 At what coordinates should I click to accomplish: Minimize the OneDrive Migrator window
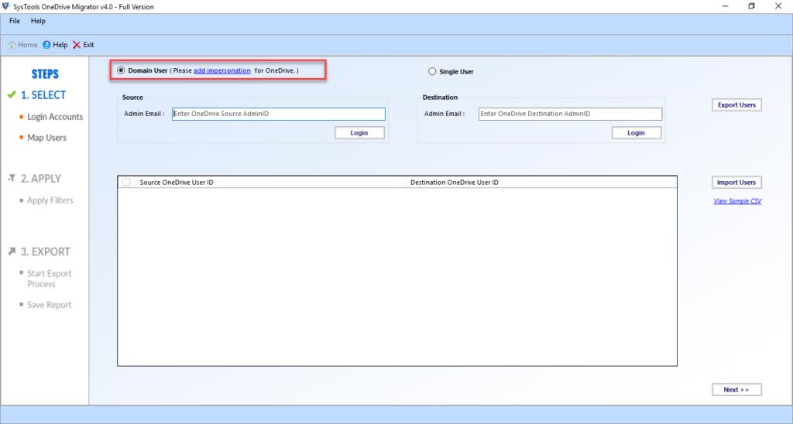tap(725, 6)
